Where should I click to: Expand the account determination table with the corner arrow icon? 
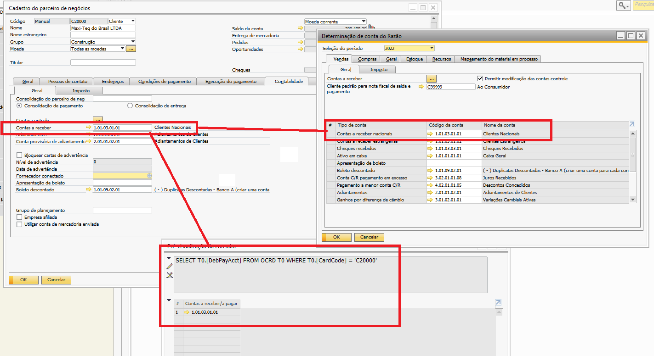click(632, 124)
